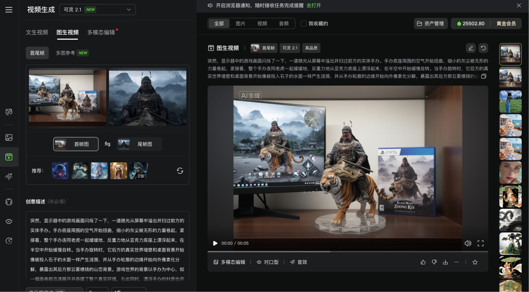Screen dimensions: 529x292
Task: Open the black dragon ink history thumbnail
Action: pos(510,220)
